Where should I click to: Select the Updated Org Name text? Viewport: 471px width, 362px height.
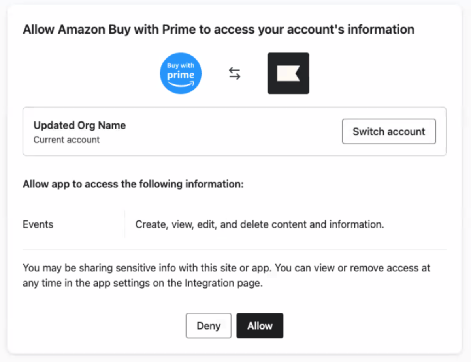click(79, 125)
